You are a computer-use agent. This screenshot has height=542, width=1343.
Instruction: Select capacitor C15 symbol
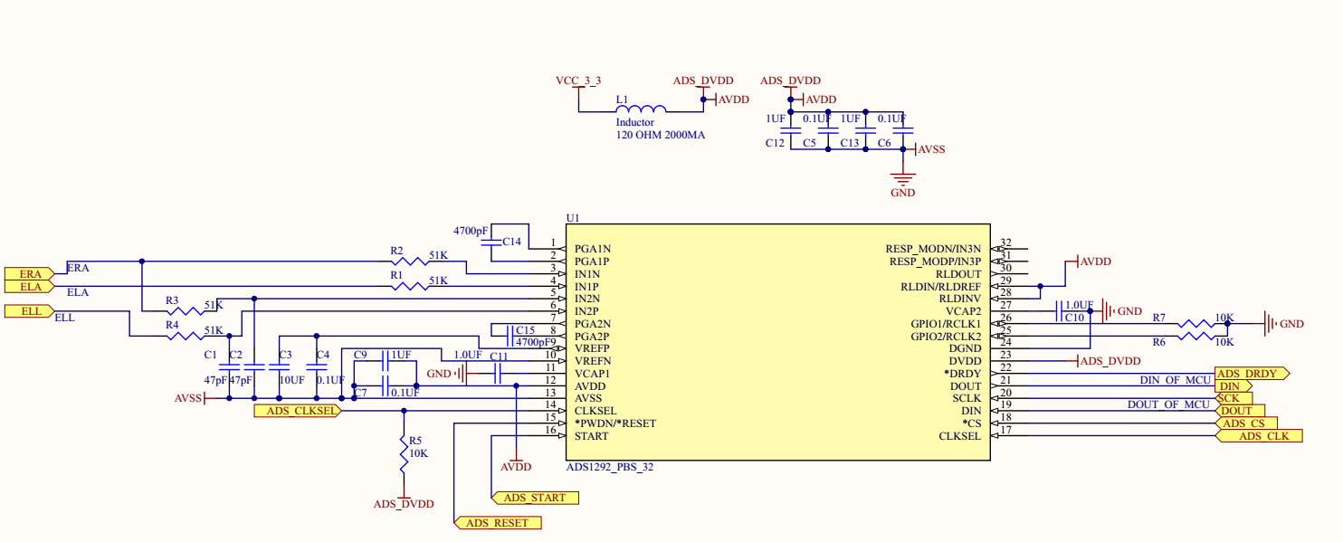coord(510,337)
